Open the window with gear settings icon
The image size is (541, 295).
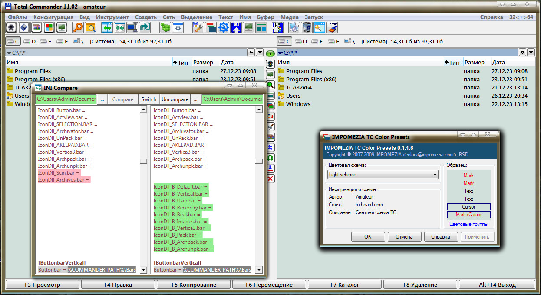pos(178,27)
